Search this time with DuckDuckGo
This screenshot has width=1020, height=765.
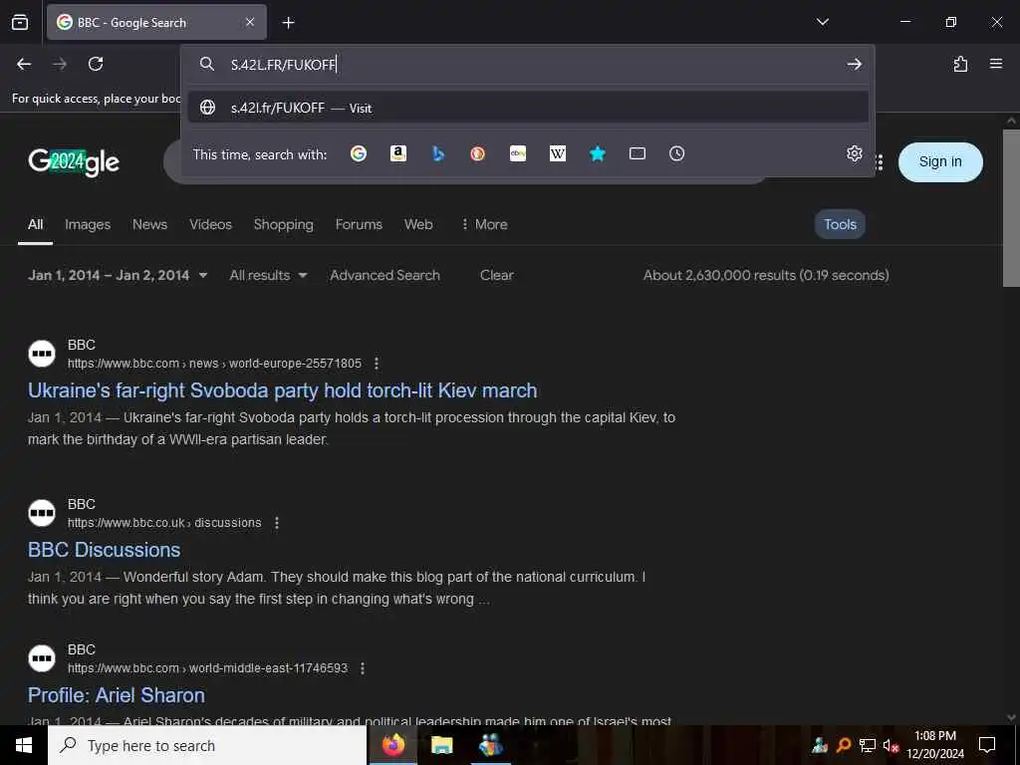click(x=477, y=153)
